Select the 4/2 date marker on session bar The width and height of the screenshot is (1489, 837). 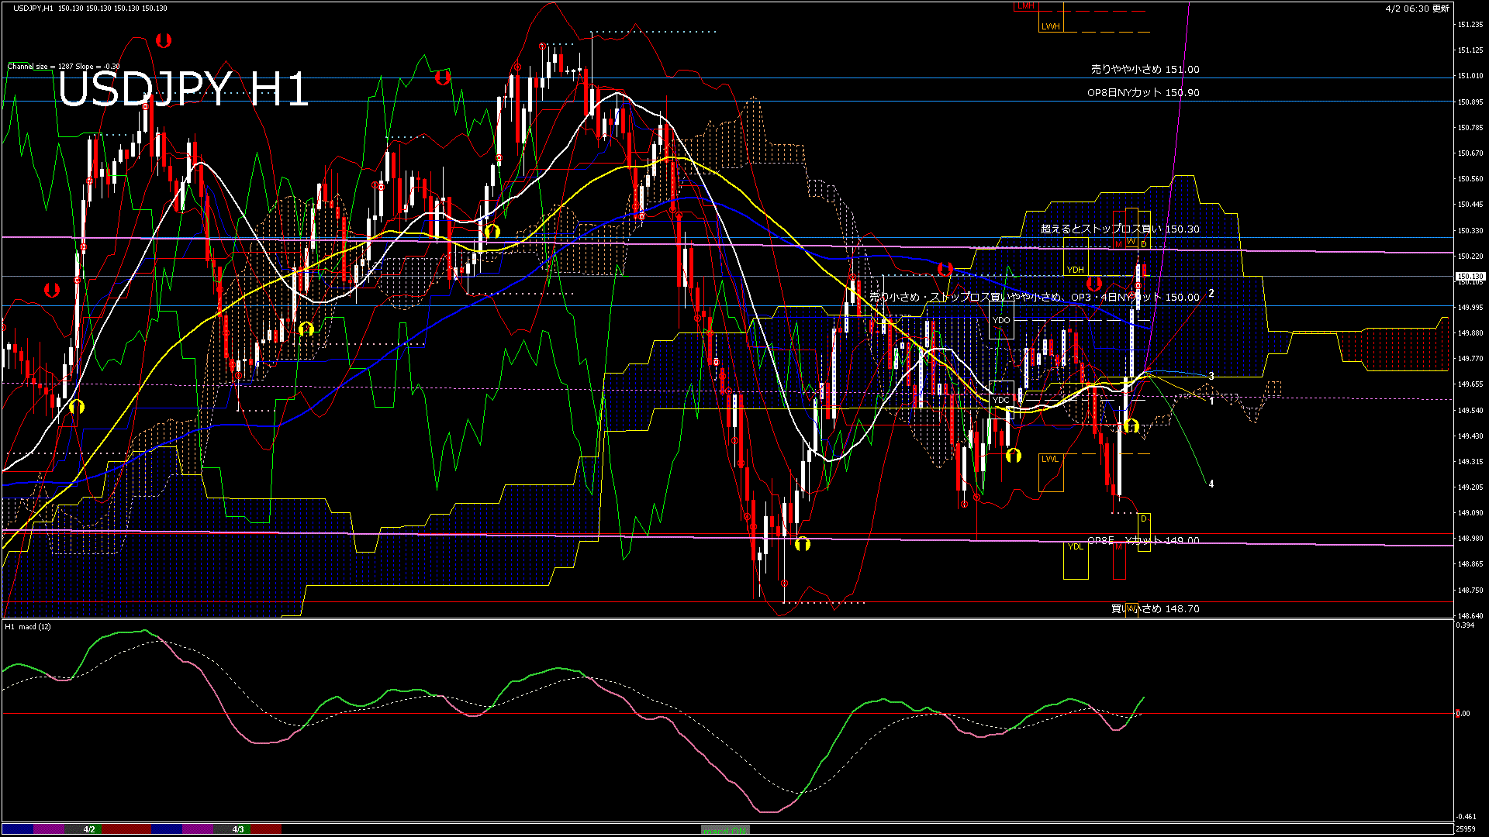(x=89, y=829)
